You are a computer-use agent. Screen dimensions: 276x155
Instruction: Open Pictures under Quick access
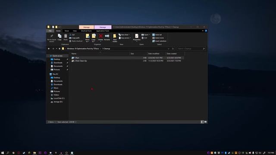[x=56, y=70]
